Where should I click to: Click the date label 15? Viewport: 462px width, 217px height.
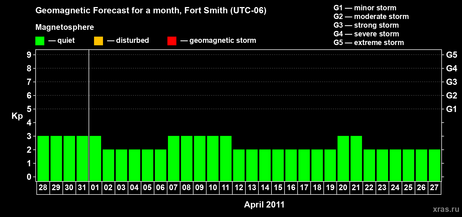pos(278,188)
